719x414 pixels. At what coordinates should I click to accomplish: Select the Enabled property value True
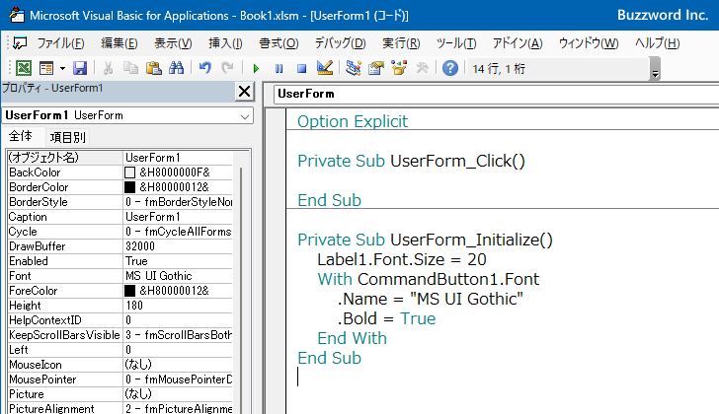click(178, 261)
